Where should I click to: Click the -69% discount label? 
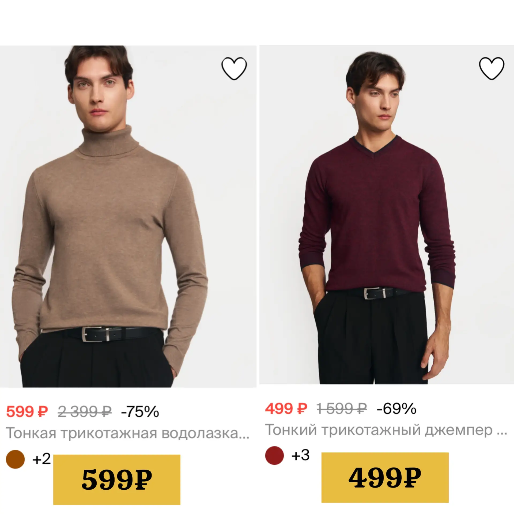pyautogui.click(x=396, y=409)
